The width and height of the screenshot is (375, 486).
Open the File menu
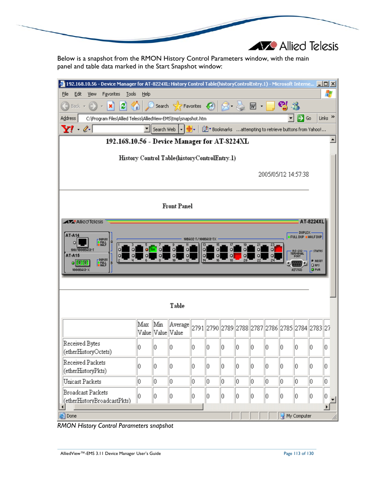pyautogui.click(x=65, y=94)
